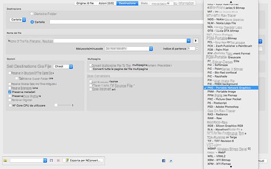Image resolution: width=271 pixels, height=169 pixels.
Task: Open the Cartella destination type dropdown
Action: 18,20
